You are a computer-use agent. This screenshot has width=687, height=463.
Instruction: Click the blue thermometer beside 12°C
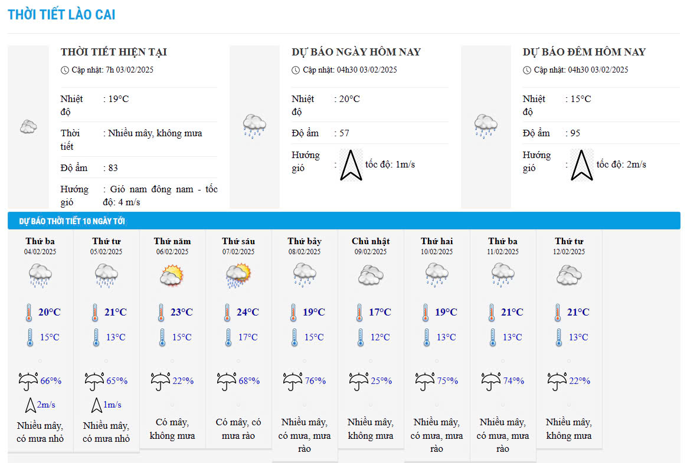coord(361,338)
